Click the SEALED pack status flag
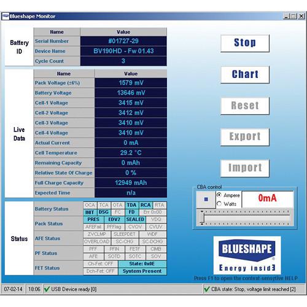307x307 pixels. point(135,219)
